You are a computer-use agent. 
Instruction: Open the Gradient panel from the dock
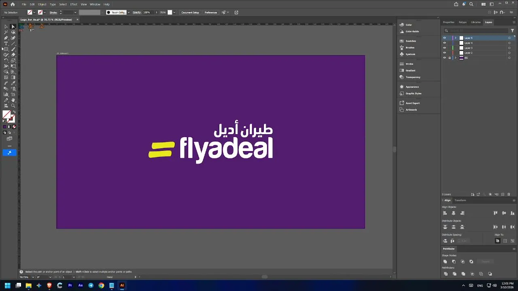[410, 70]
